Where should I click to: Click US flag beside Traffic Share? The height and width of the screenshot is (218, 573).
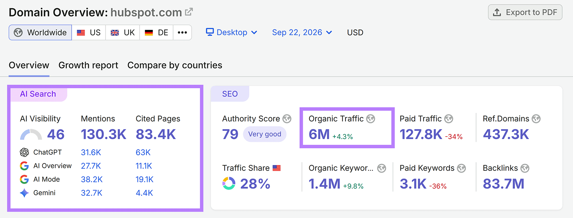pyautogui.click(x=276, y=168)
